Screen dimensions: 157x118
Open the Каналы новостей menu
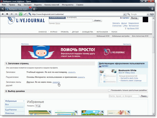point(52,5)
